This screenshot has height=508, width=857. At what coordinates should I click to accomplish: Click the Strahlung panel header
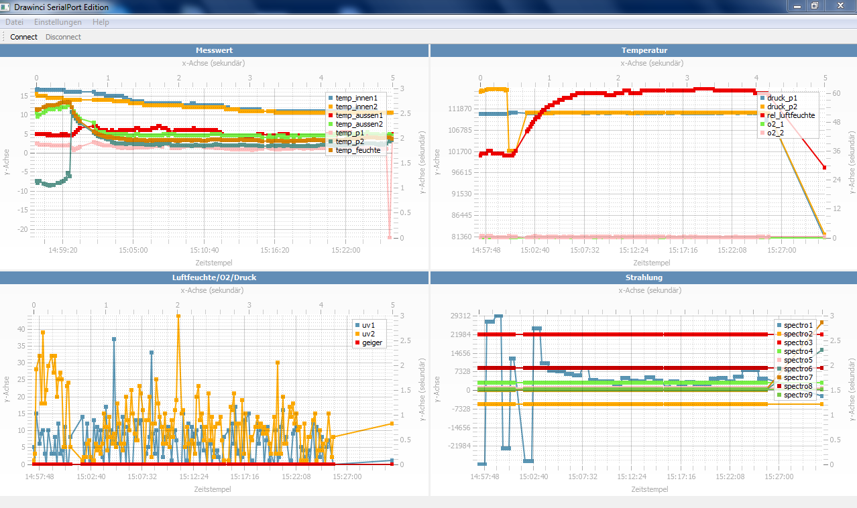click(644, 277)
